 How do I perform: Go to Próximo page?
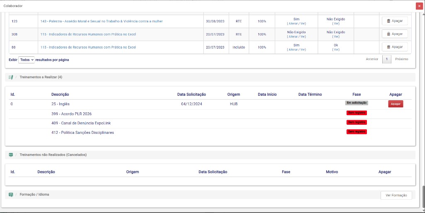(x=401, y=59)
